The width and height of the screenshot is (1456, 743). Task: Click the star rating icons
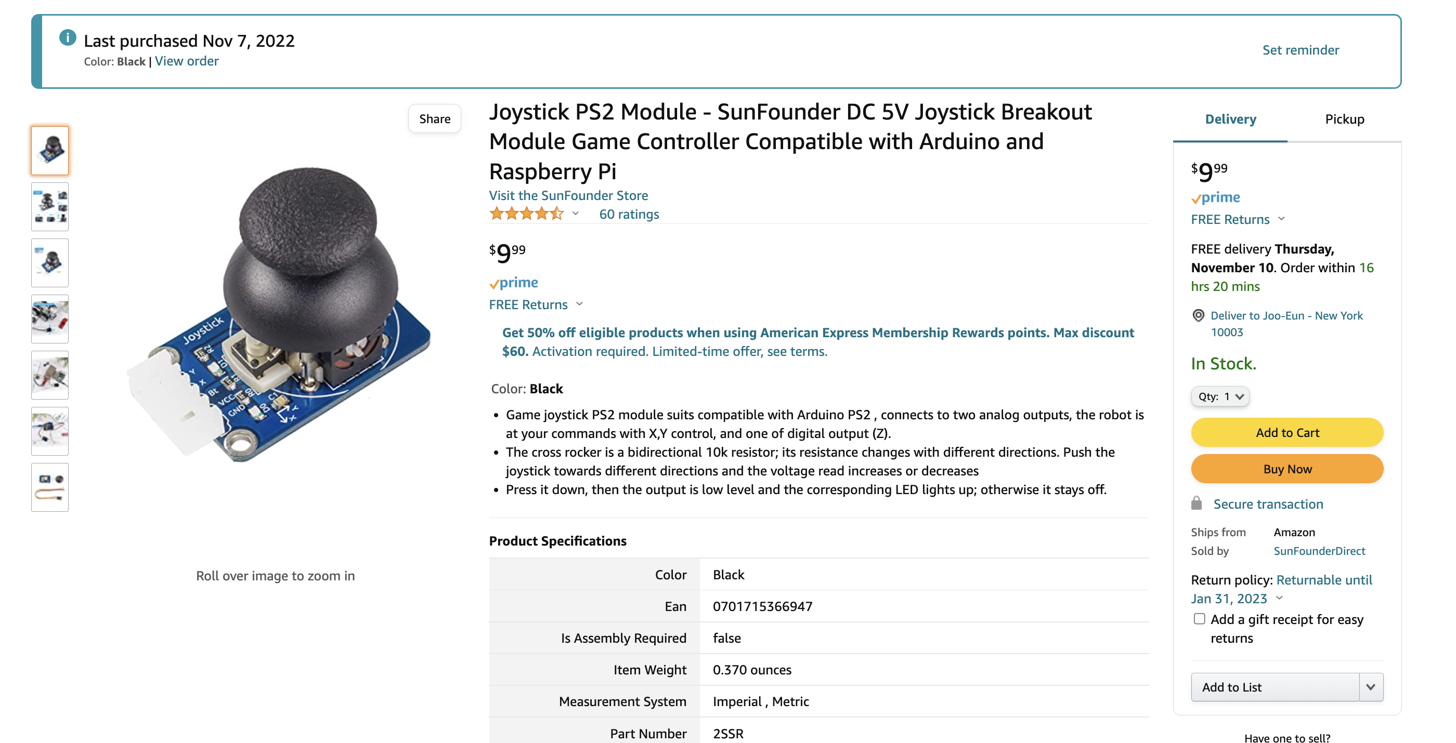click(x=526, y=214)
